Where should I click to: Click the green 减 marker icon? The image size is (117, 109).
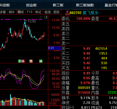pos(41,61)
